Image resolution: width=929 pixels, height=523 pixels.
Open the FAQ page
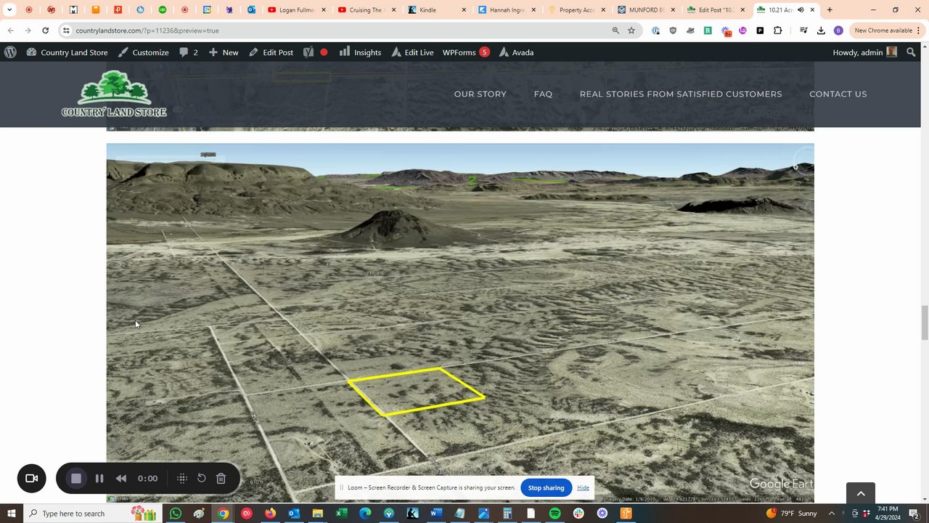coord(543,94)
